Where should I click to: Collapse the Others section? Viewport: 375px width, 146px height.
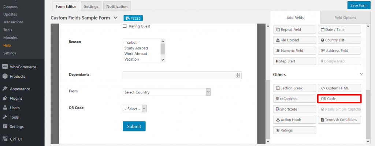click(x=361, y=74)
